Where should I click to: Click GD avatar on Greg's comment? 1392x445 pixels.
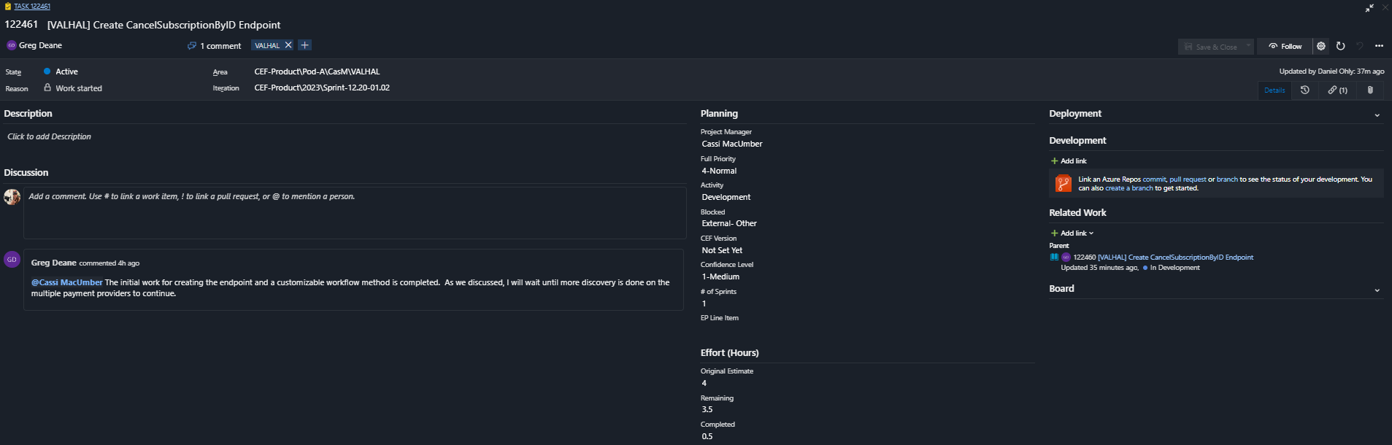[x=12, y=260]
